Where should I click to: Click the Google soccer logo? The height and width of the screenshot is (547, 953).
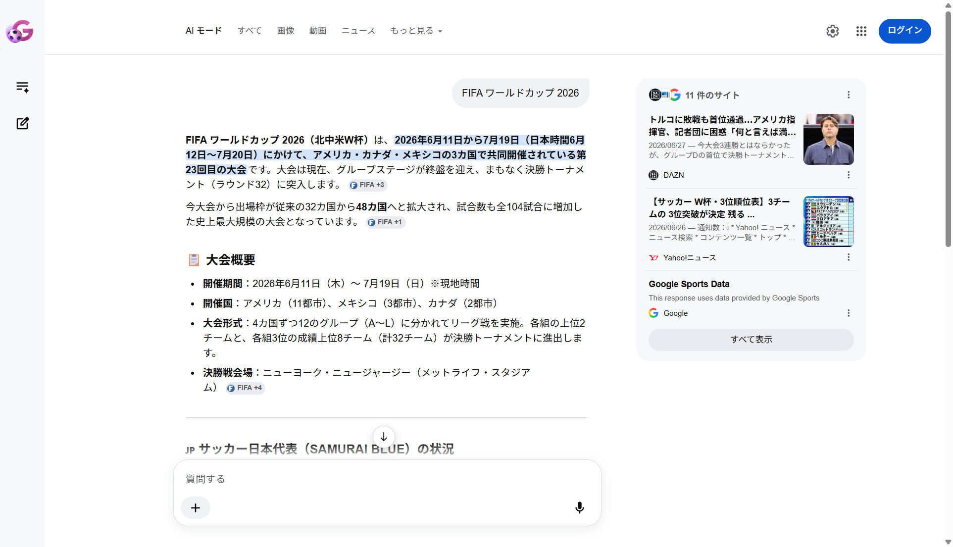pyautogui.click(x=20, y=31)
